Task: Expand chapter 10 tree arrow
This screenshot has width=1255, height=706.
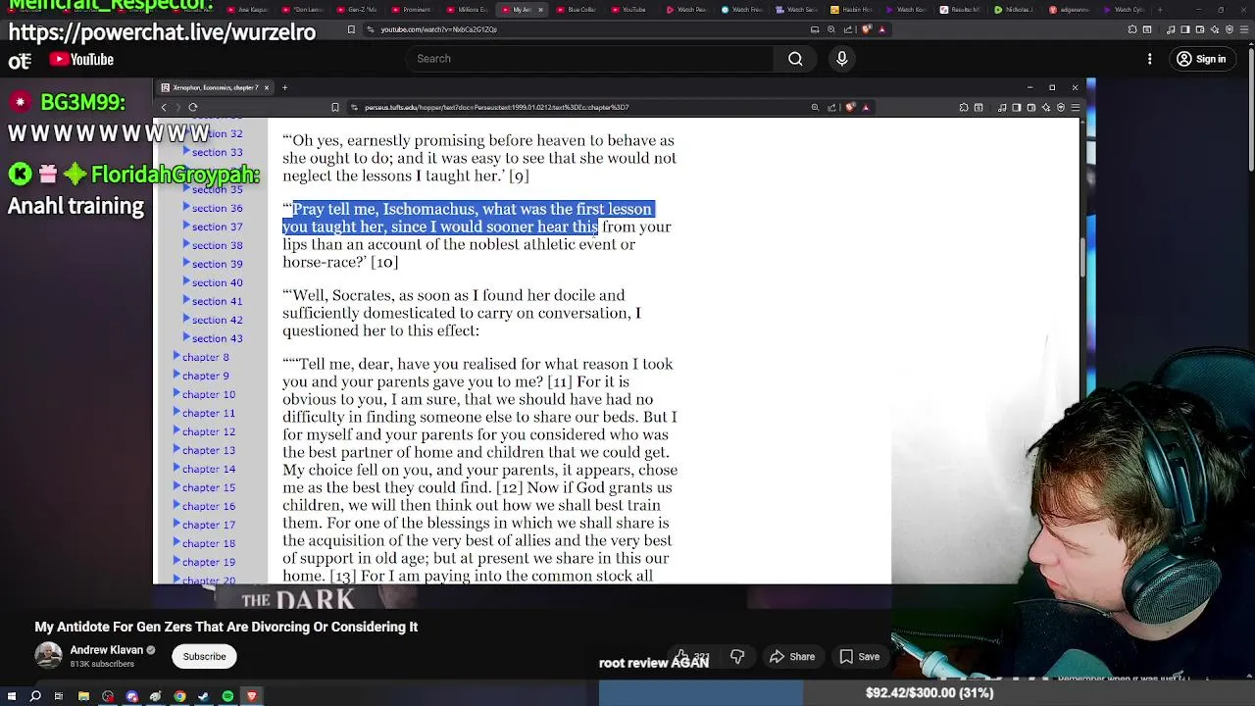Action: click(x=176, y=393)
